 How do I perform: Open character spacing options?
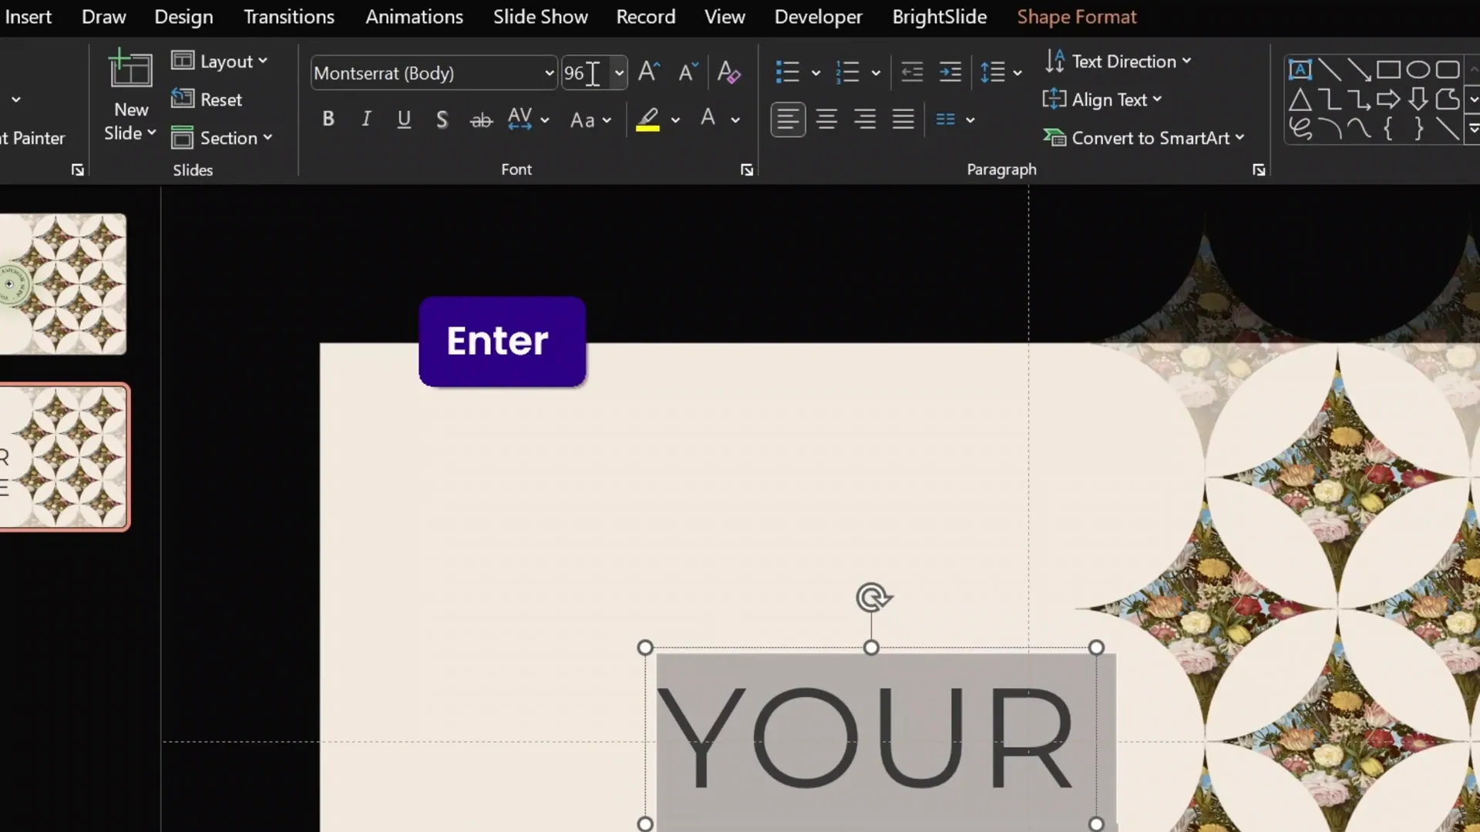(528, 119)
